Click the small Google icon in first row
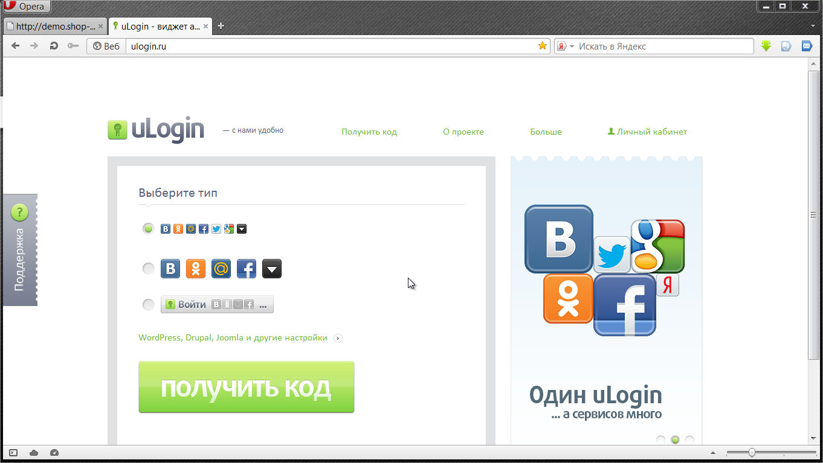The height and width of the screenshot is (463, 823). pos(229,229)
